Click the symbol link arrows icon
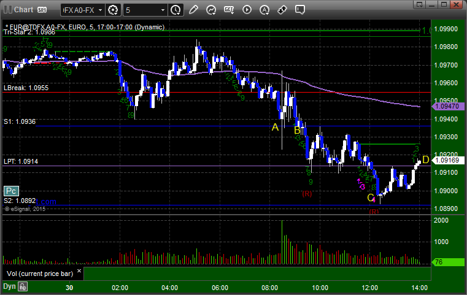The width and height of the screenshot is (467, 295). tap(282, 10)
